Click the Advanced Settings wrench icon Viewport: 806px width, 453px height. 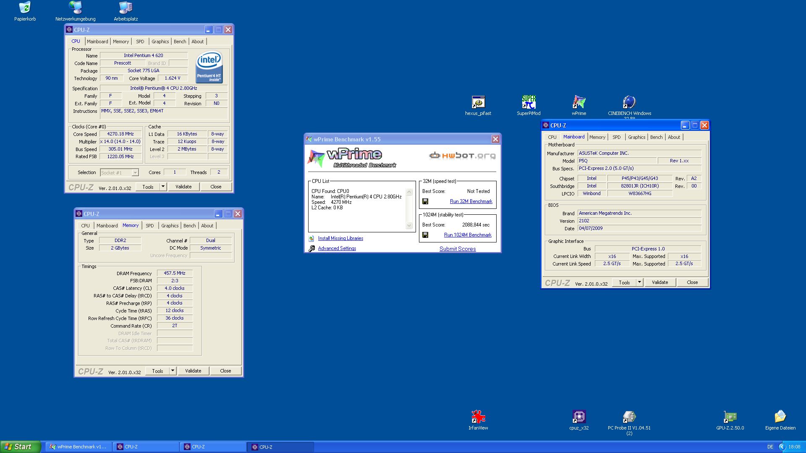(311, 248)
